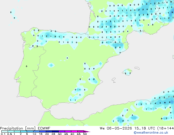
Task: Click the legend value label "0.1"
Action: pyautogui.click(x=3, y=134)
